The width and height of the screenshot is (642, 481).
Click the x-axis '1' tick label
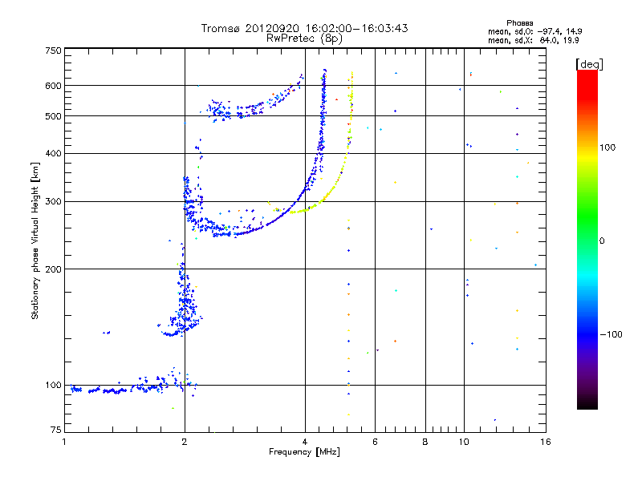(x=64, y=442)
